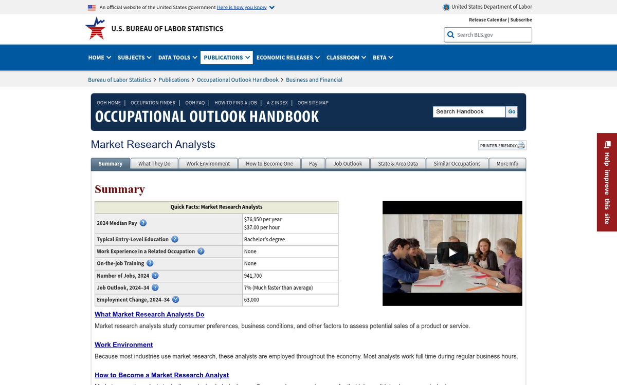Click help icon beside Work Experience in Related Occupation
The image size is (617, 385).
(x=201, y=252)
